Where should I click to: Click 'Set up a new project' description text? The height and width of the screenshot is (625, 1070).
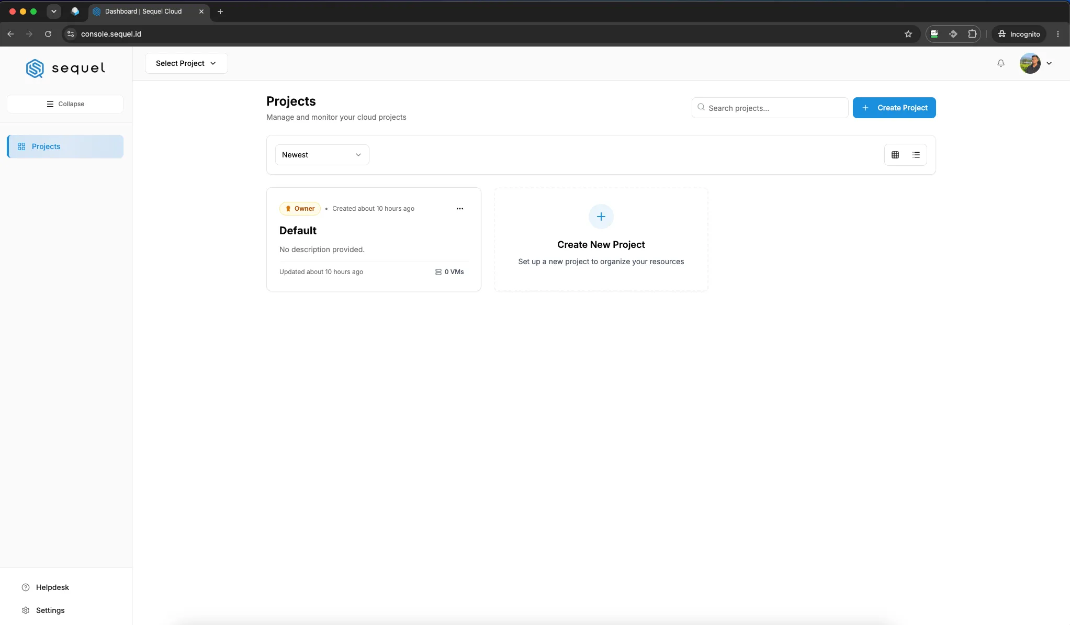coord(601,262)
